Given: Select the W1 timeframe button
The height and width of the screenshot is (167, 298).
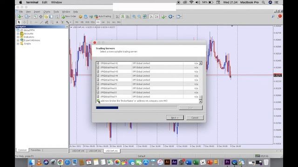Looking at the screenshot, I should point(114,22).
